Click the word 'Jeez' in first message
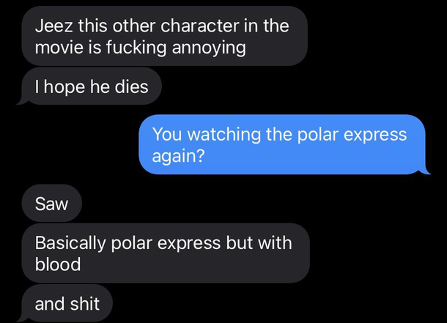The width and height of the screenshot is (447, 323). 54,26
